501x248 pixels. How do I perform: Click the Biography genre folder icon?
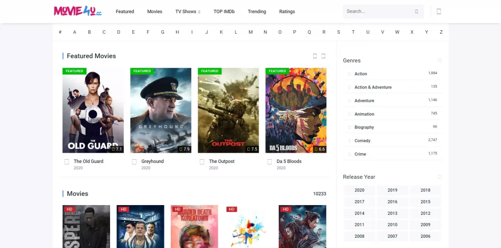pyautogui.click(x=349, y=127)
